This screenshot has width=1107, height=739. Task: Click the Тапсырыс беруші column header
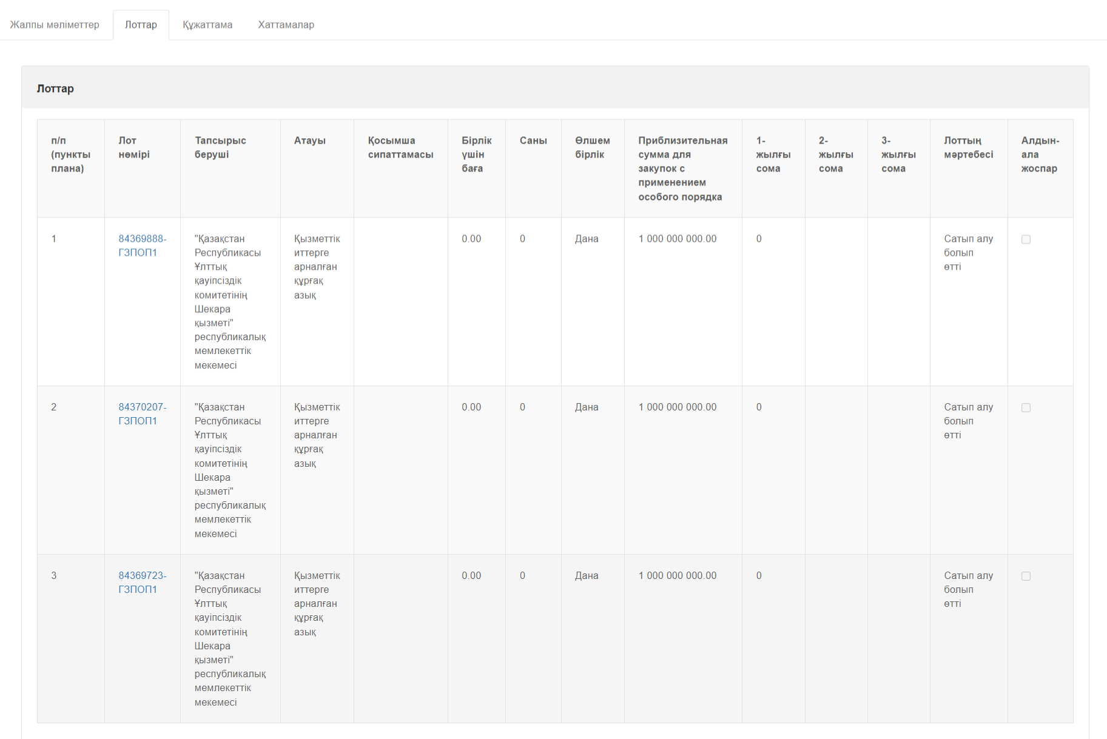pos(220,147)
